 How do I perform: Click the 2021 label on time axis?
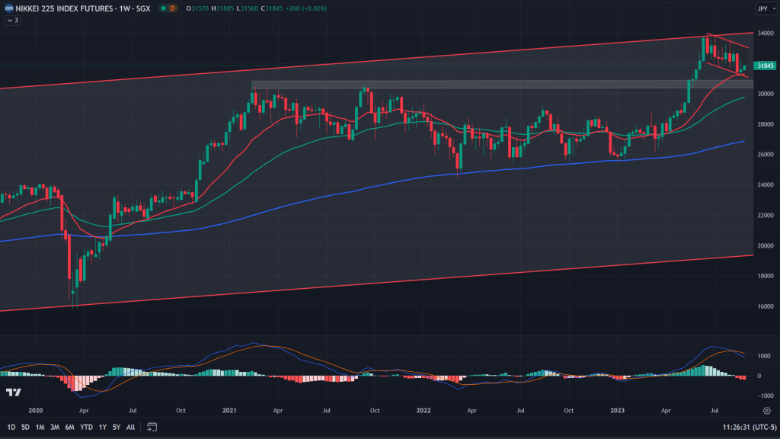(x=229, y=410)
